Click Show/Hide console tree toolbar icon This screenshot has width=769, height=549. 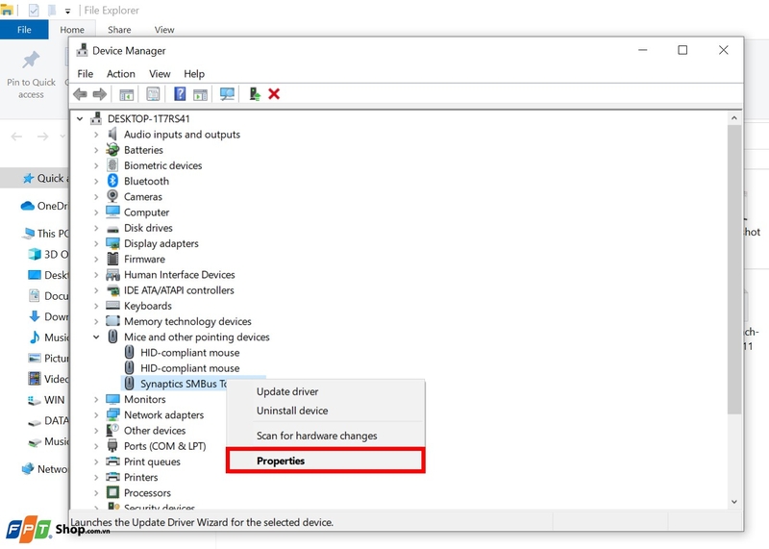tap(127, 94)
